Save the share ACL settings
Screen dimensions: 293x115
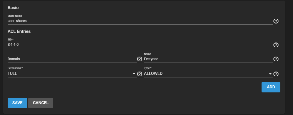pyautogui.click(x=17, y=103)
